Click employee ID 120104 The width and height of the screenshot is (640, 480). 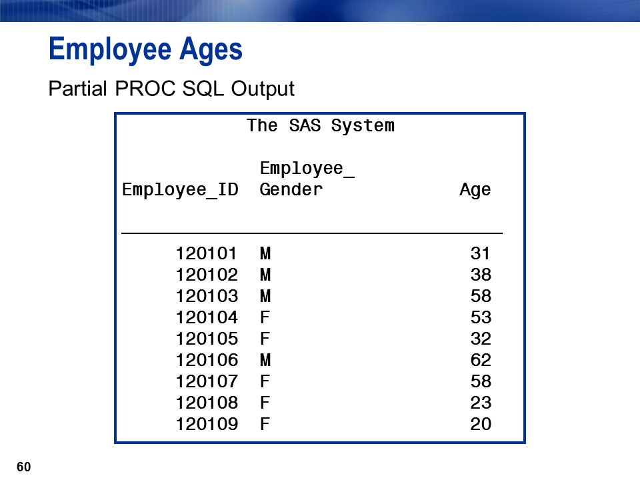click(x=207, y=317)
